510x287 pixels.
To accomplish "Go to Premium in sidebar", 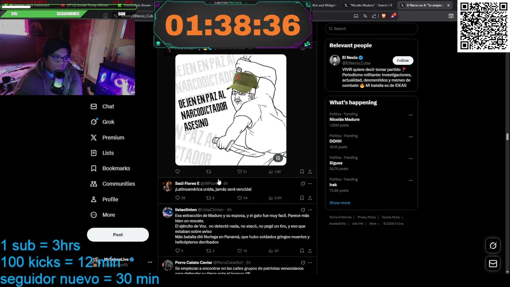I will pyautogui.click(x=107, y=138).
